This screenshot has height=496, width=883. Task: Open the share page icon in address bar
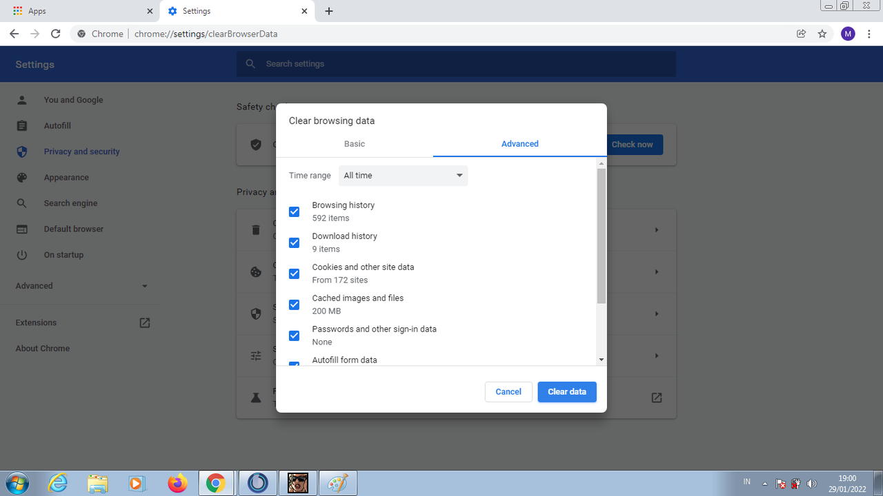tap(802, 34)
